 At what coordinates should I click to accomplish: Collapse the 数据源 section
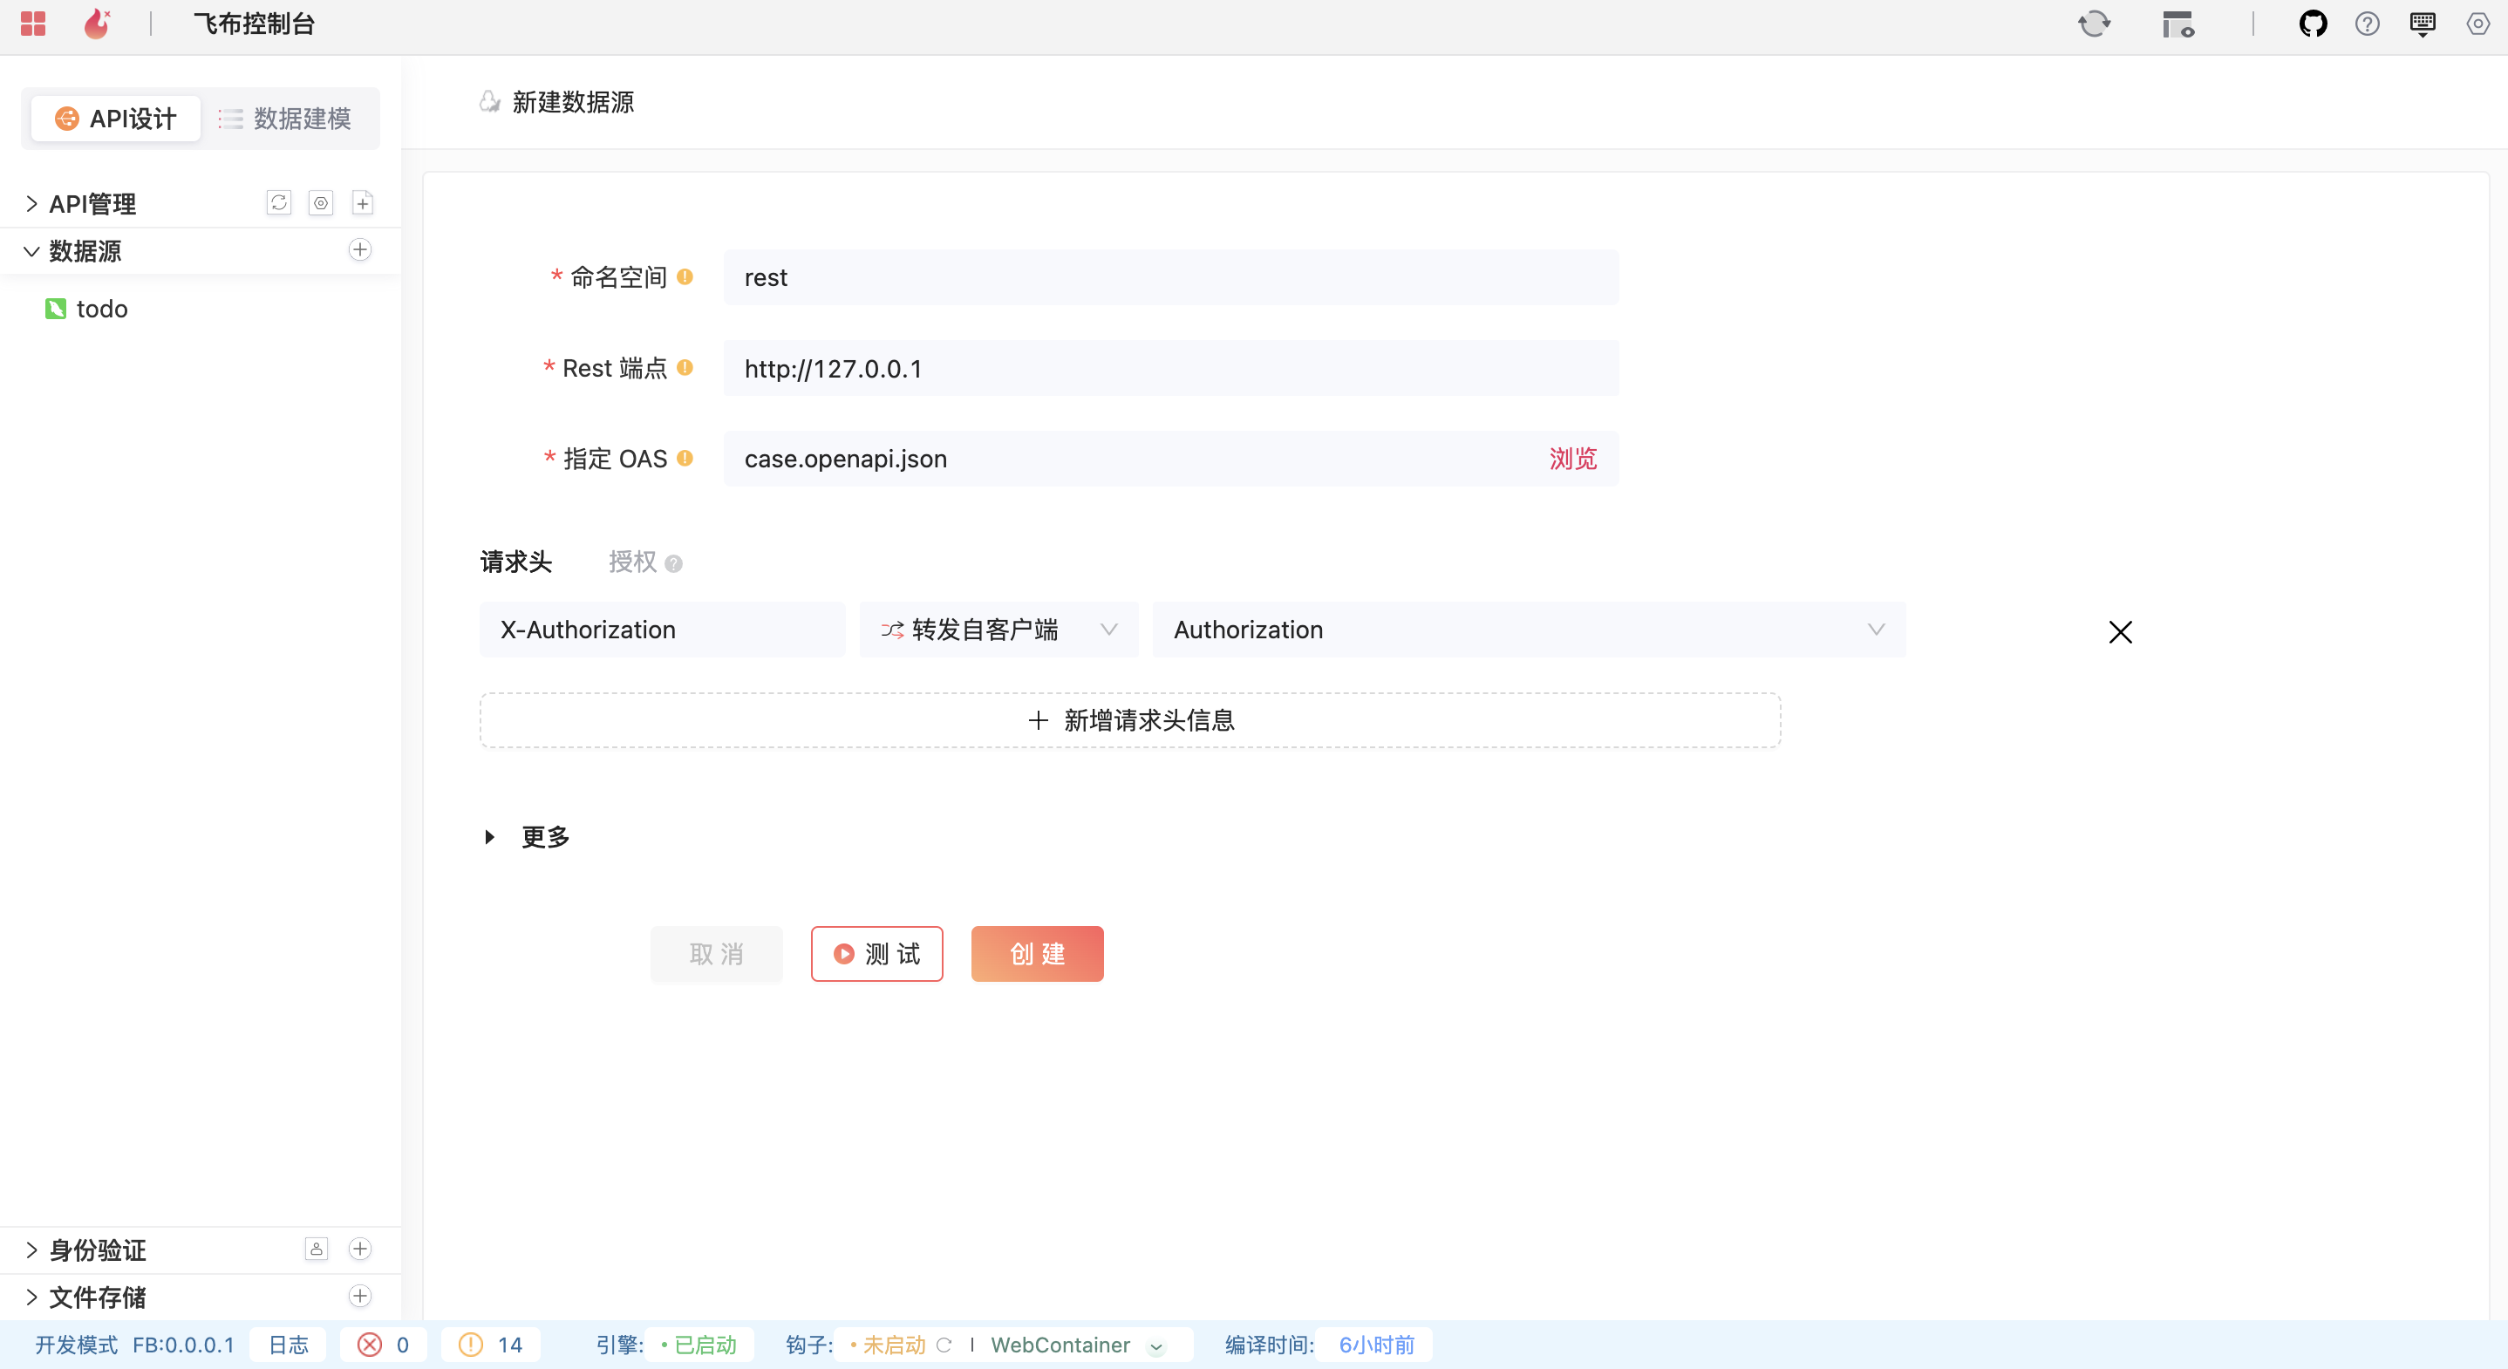point(32,251)
